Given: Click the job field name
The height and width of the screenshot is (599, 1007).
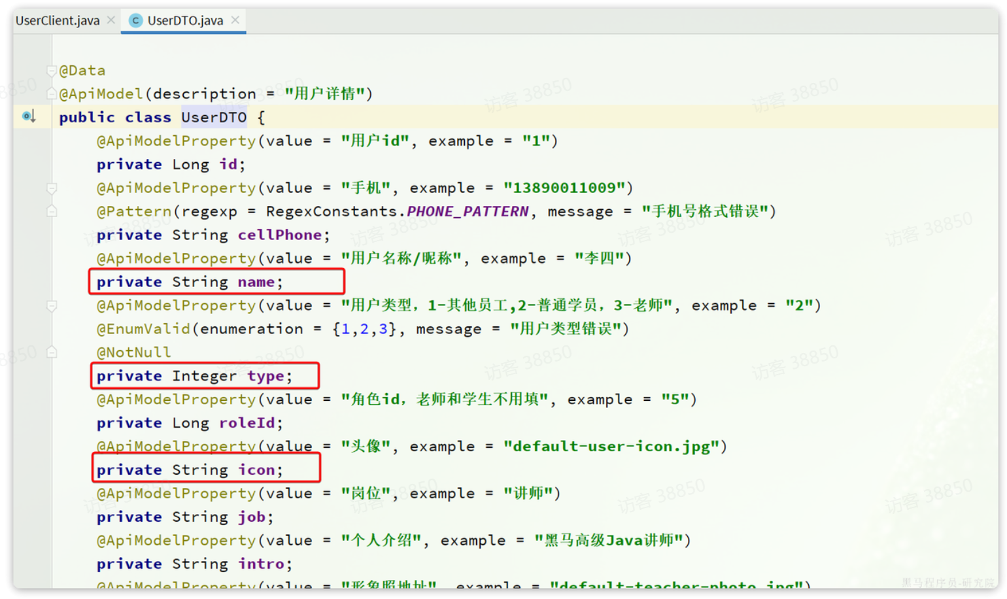Looking at the screenshot, I should (251, 517).
